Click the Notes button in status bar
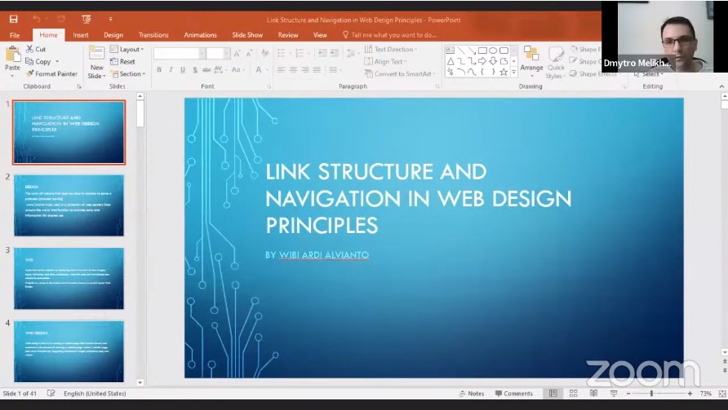728x410 pixels. [472, 394]
